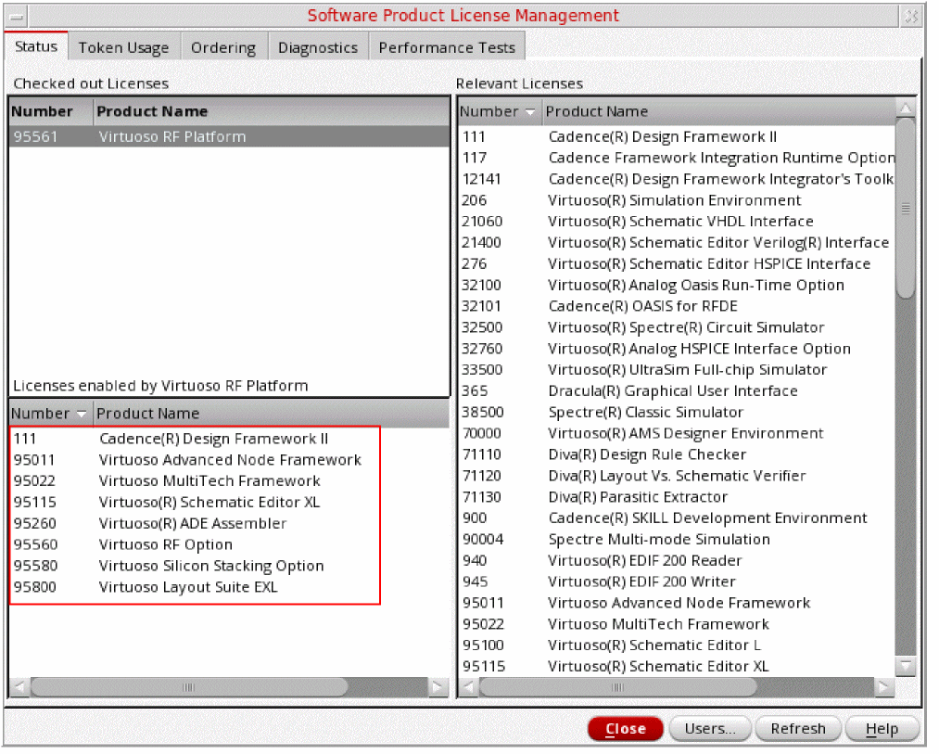This screenshot has width=939, height=754.
Task: Switch to the Token Usage tab
Action: (x=123, y=47)
